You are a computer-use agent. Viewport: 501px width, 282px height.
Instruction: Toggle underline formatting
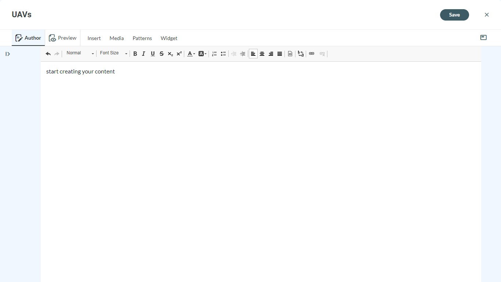pos(153,54)
